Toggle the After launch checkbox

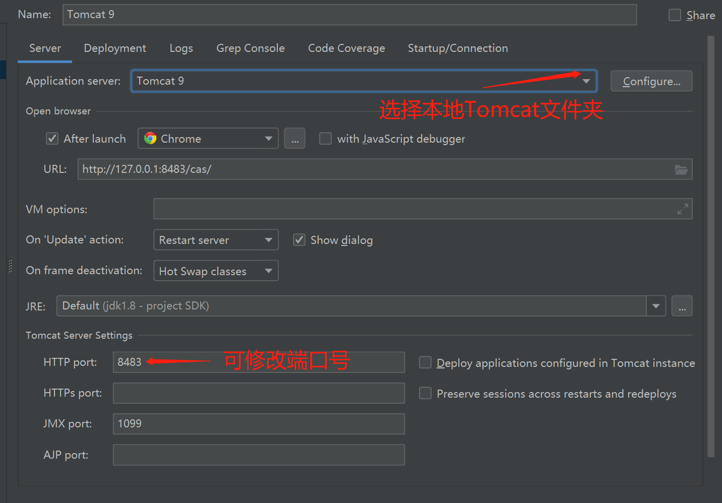tap(52, 139)
